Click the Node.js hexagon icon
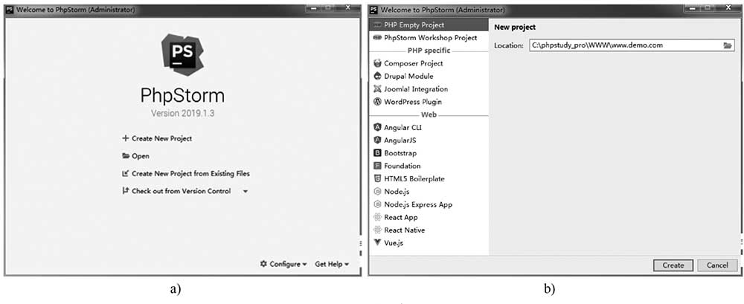 pyautogui.click(x=378, y=192)
